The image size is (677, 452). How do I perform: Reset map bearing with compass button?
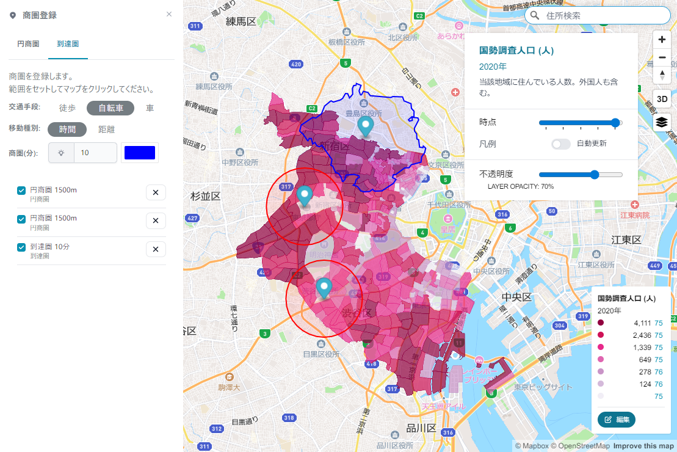tap(662, 75)
